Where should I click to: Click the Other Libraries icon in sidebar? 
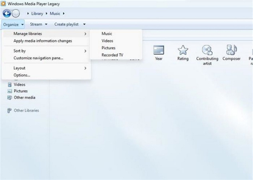(9, 110)
